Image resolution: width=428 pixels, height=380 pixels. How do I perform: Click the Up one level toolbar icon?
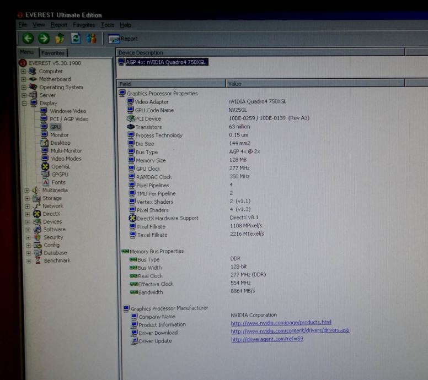[x=60, y=39]
